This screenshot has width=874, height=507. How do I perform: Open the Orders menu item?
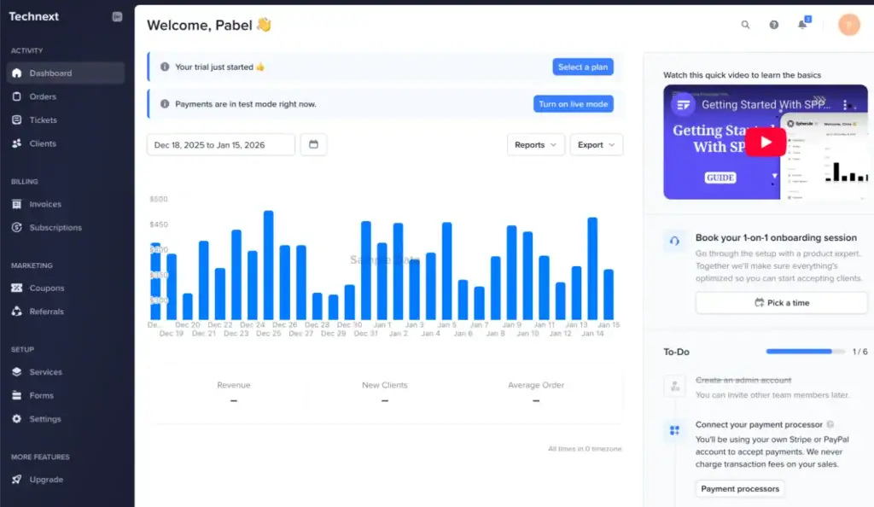pos(43,96)
